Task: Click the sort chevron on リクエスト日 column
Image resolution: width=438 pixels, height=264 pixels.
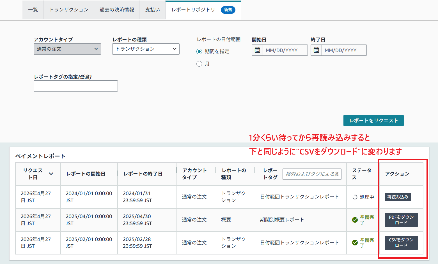Action: 51,174
